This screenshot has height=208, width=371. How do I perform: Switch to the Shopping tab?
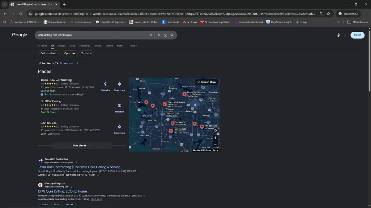click(84, 46)
